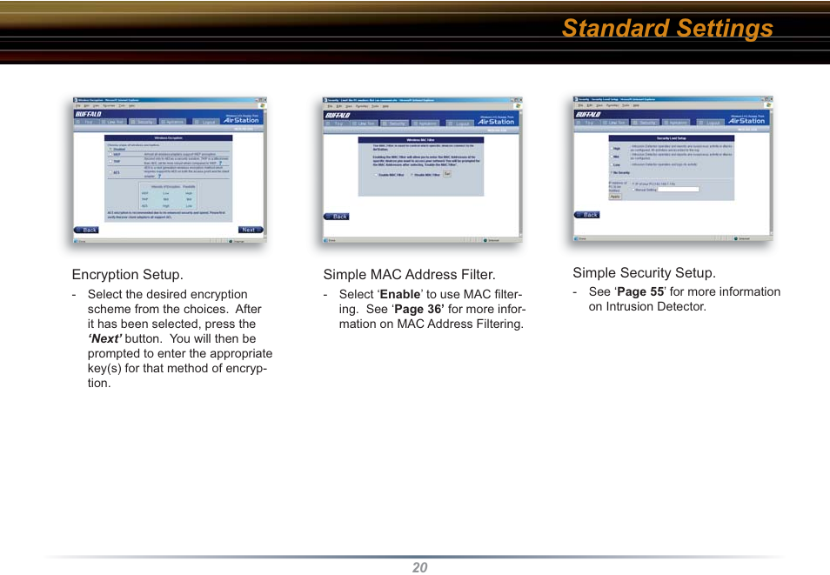
Task: Click Back in the MAC Address Filter screenshot
Action: (x=336, y=217)
